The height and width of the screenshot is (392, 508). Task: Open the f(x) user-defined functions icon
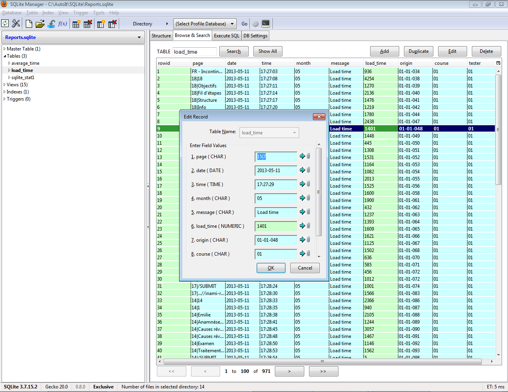[62, 24]
